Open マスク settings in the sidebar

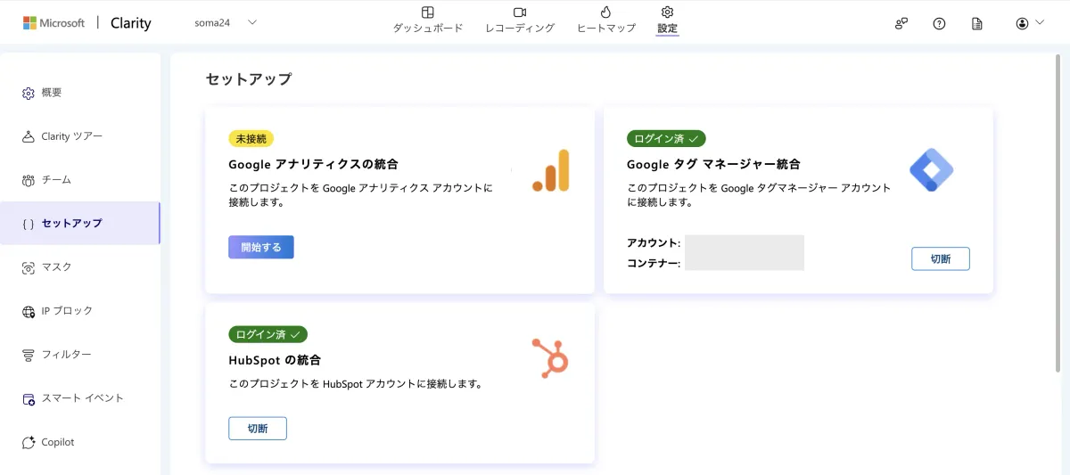pyautogui.click(x=80, y=267)
